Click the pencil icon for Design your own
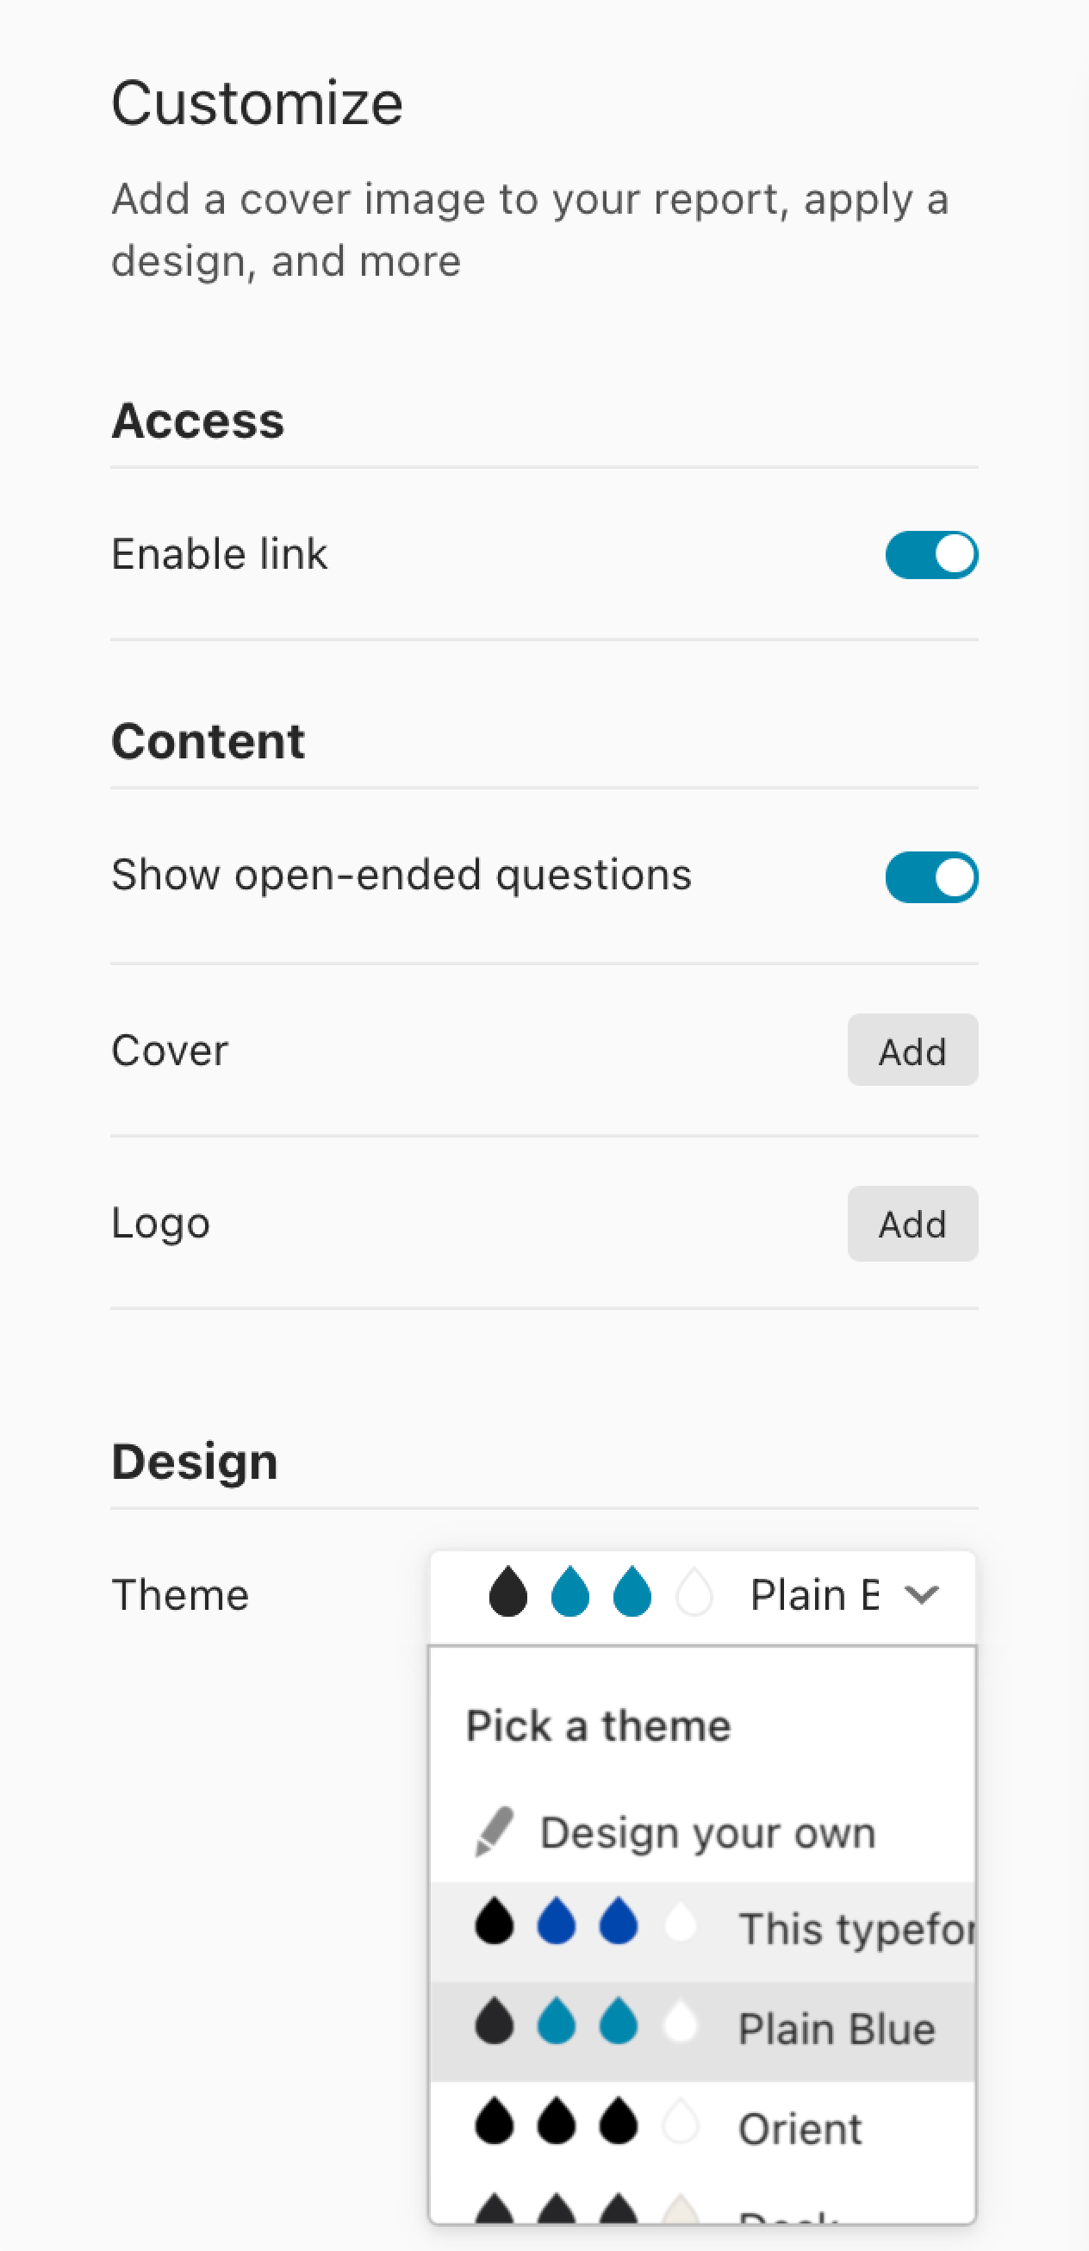 495,1832
